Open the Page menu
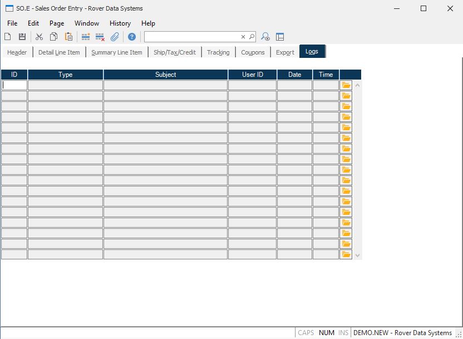Viewport: 463px width, 339px height. point(57,23)
